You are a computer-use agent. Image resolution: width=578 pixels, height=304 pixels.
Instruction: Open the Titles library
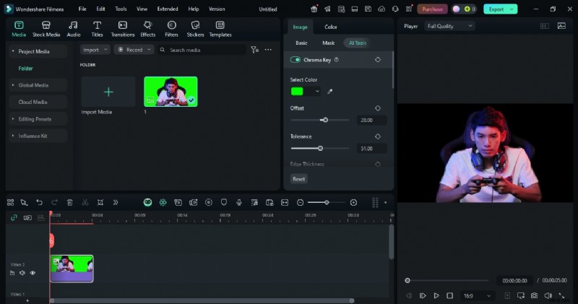[x=97, y=29]
